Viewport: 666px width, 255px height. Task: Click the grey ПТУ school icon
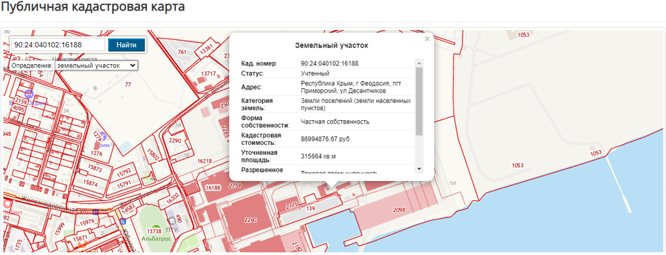172,220
